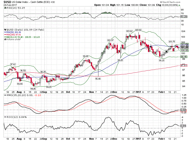The height and width of the screenshot is (141, 190).
Task: Click the Volume undef legend icon
Action: (x=4, y=40)
